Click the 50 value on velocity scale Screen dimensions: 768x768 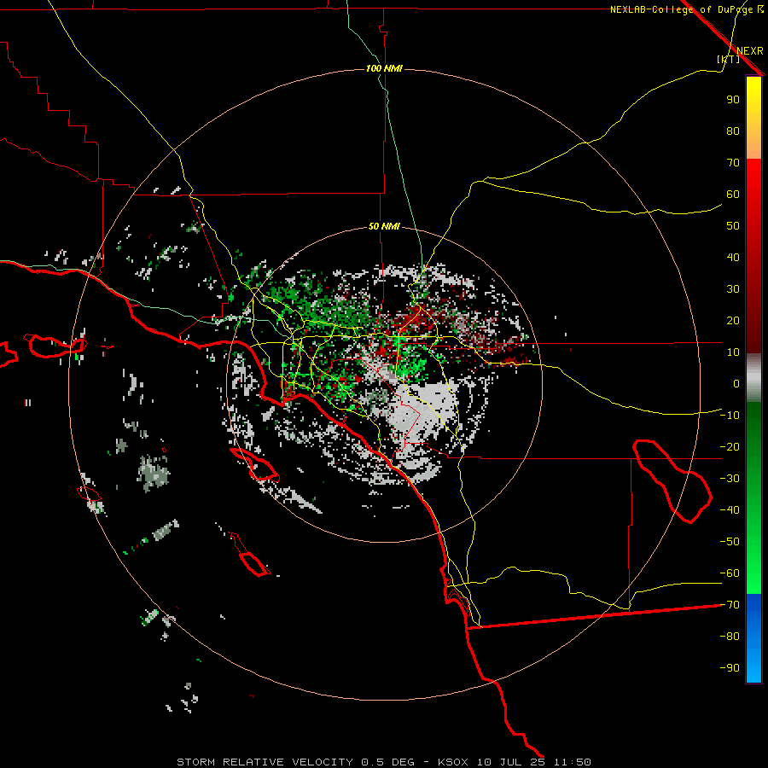tap(733, 226)
